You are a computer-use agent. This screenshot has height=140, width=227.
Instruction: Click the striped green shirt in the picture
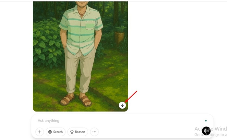click(x=81, y=30)
